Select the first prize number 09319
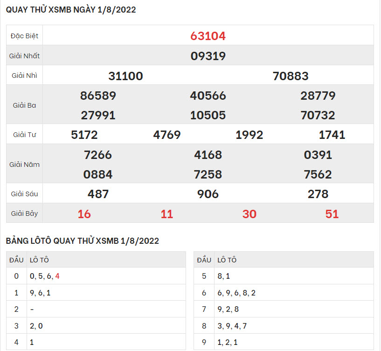The height and width of the screenshot is (351, 381). [208, 56]
